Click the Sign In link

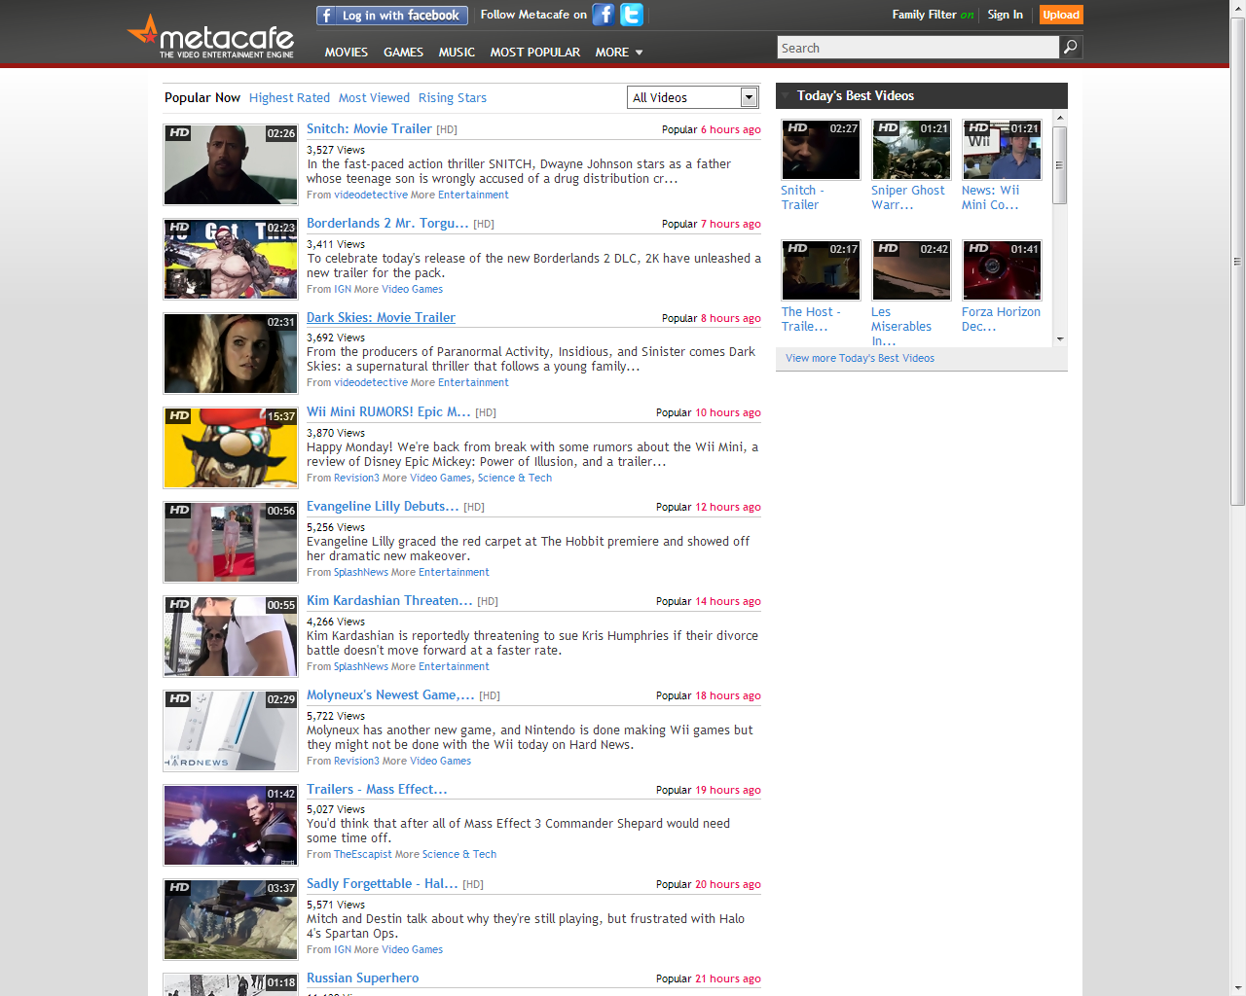tap(1005, 15)
